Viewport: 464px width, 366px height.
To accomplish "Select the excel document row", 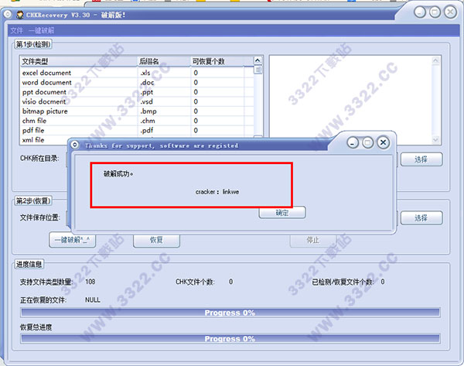I will click(x=137, y=73).
